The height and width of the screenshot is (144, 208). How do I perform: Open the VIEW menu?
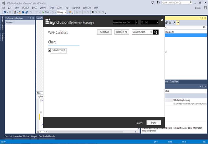point(17,8)
